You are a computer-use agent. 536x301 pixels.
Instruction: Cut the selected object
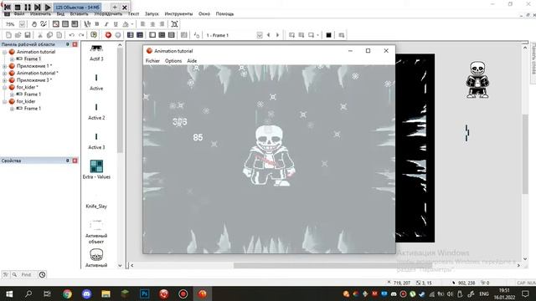[40, 35]
